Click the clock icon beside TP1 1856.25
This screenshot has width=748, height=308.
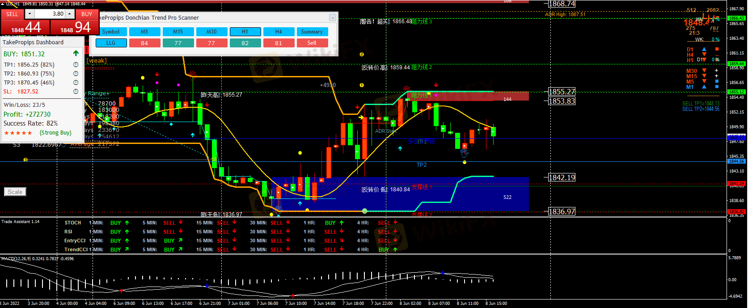pyautogui.click(x=76, y=65)
